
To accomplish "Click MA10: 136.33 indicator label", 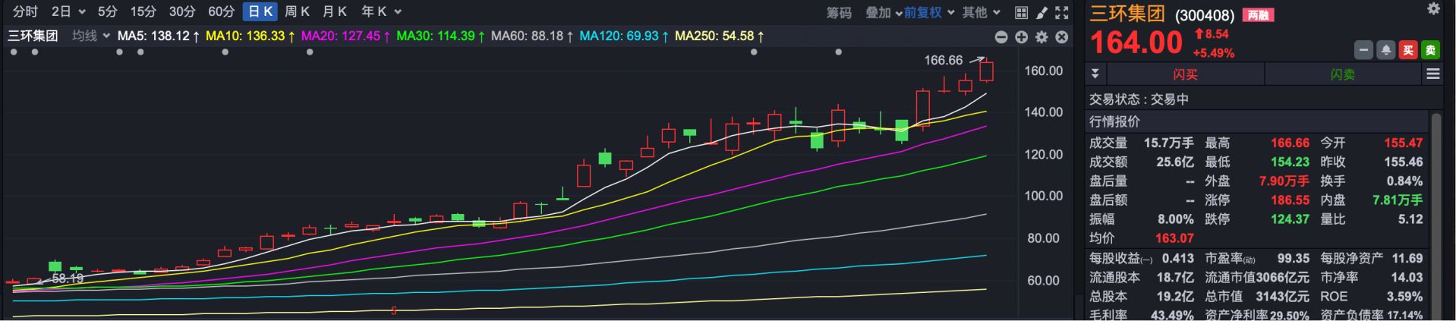I will coord(251,36).
